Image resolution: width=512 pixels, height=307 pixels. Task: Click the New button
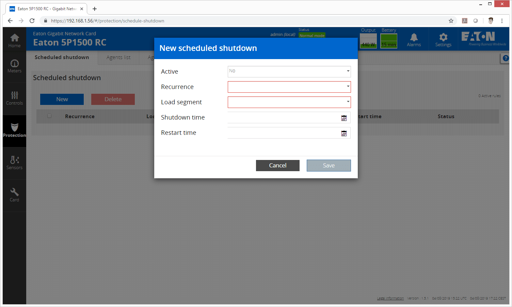click(62, 99)
